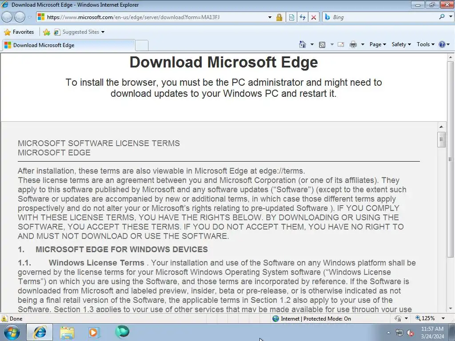Select the Download Microsoft Edge tab
The height and width of the screenshot is (341, 455).
click(68, 45)
